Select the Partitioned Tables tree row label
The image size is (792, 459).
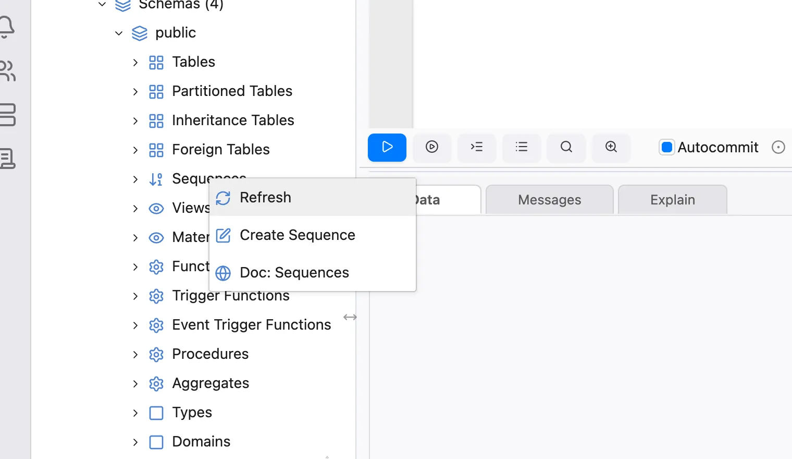(x=232, y=91)
